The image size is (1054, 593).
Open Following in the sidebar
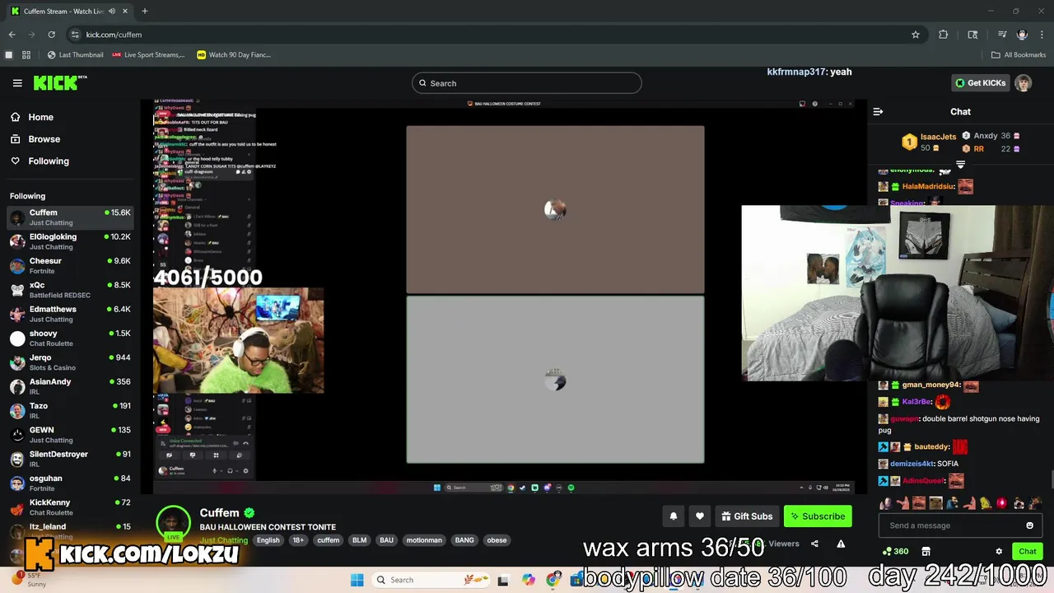[x=49, y=161]
